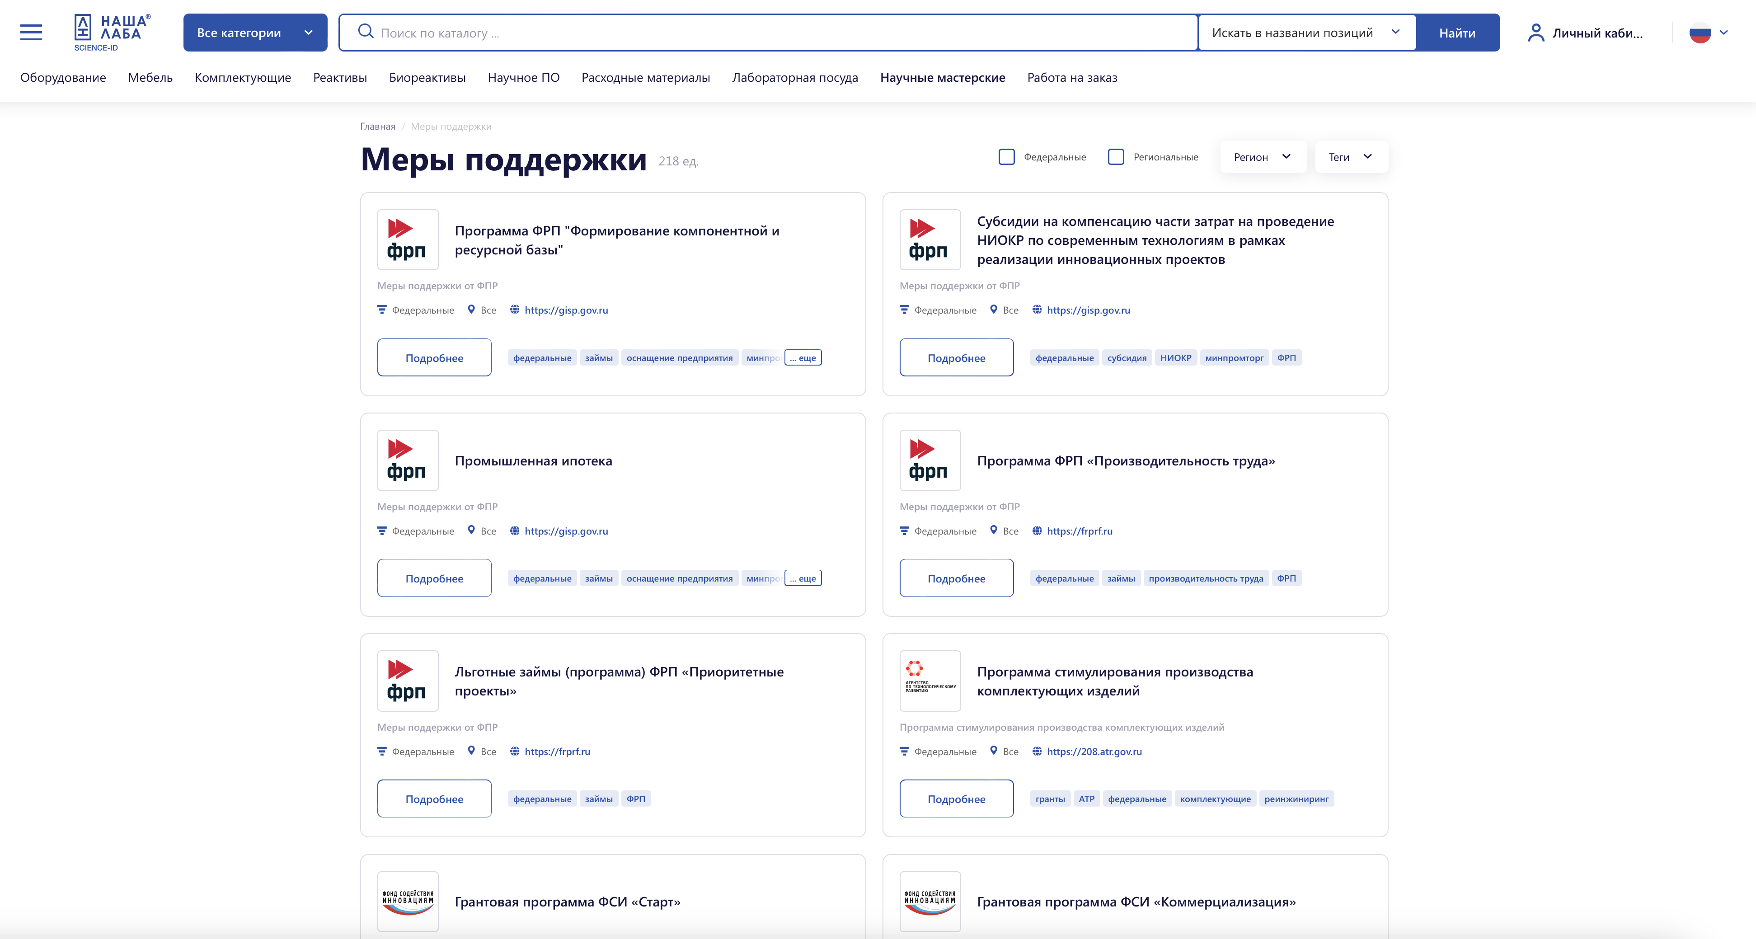Click tag ФРП in Приоритетные проекты card
The height and width of the screenshot is (939, 1756).
click(635, 798)
